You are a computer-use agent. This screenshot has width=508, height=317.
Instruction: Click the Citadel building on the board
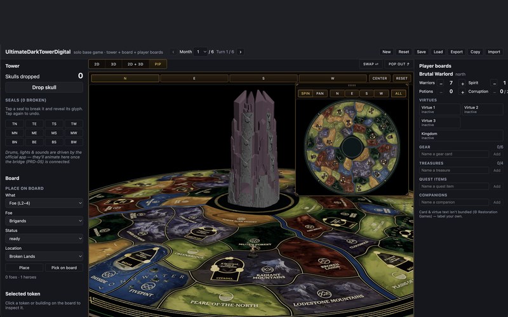pyautogui.click(x=227, y=268)
